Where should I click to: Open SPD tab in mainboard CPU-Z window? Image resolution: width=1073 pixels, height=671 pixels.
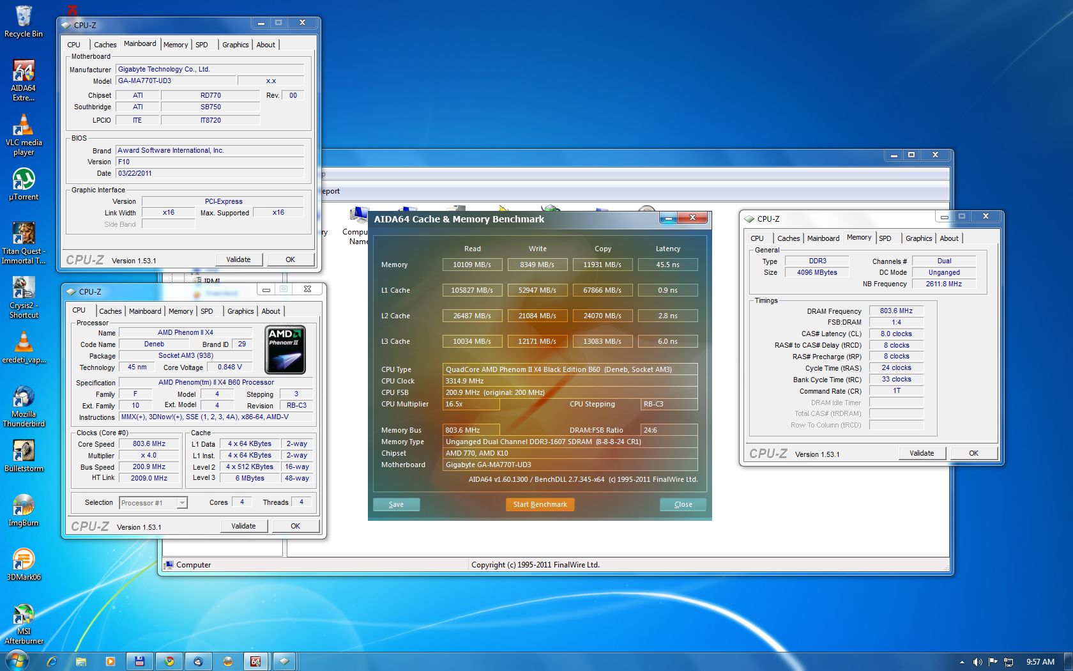[x=201, y=45]
